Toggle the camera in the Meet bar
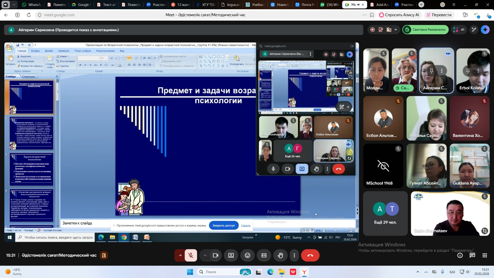 (216, 255)
